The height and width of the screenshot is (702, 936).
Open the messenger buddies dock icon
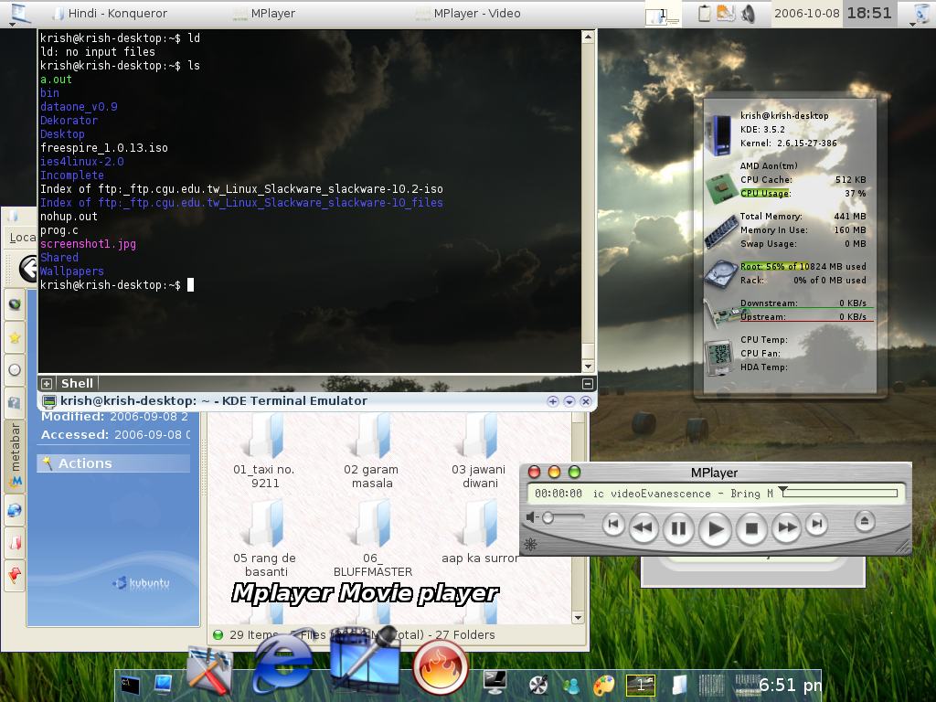pyautogui.click(x=571, y=686)
